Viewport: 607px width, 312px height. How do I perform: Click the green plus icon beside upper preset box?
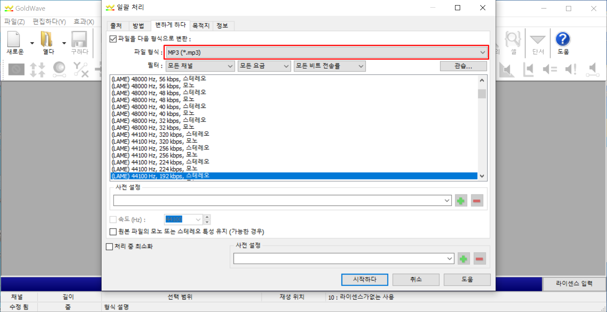coord(461,200)
